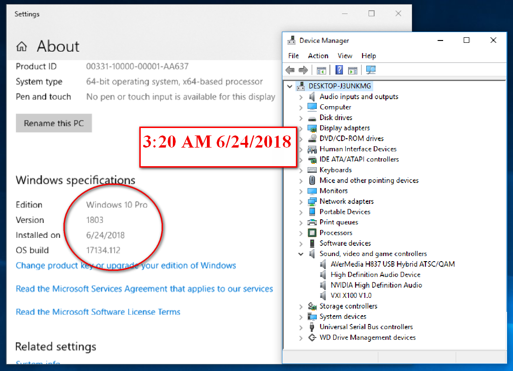
Task: Click the Human Interface Devices icon
Action: pyautogui.click(x=312, y=149)
